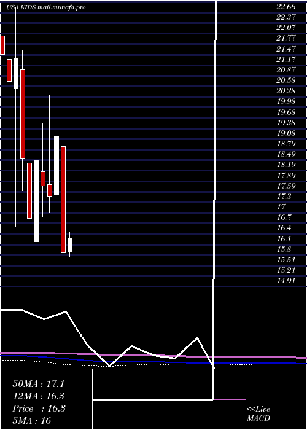Click the 5MA : 16 readout
Image resolution: width=307 pixels, height=430 pixels.
31,421
